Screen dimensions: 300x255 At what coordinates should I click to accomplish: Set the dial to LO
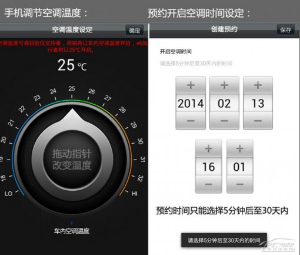pos(8,194)
